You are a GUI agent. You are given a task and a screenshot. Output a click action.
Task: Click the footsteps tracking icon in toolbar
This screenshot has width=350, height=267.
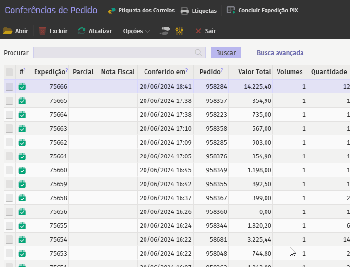coord(165,31)
